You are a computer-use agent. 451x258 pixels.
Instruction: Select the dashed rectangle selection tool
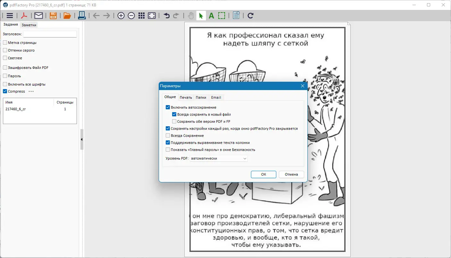click(221, 16)
